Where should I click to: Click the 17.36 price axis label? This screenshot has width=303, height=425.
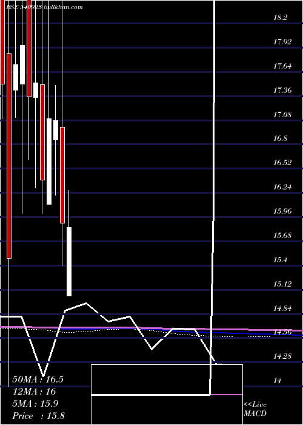(x=282, y=90)
